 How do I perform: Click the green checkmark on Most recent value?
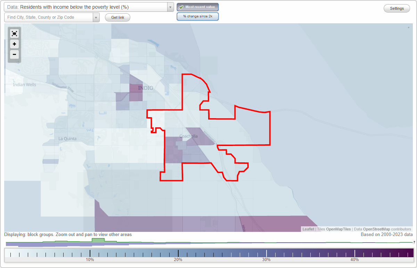pos(181,7)
